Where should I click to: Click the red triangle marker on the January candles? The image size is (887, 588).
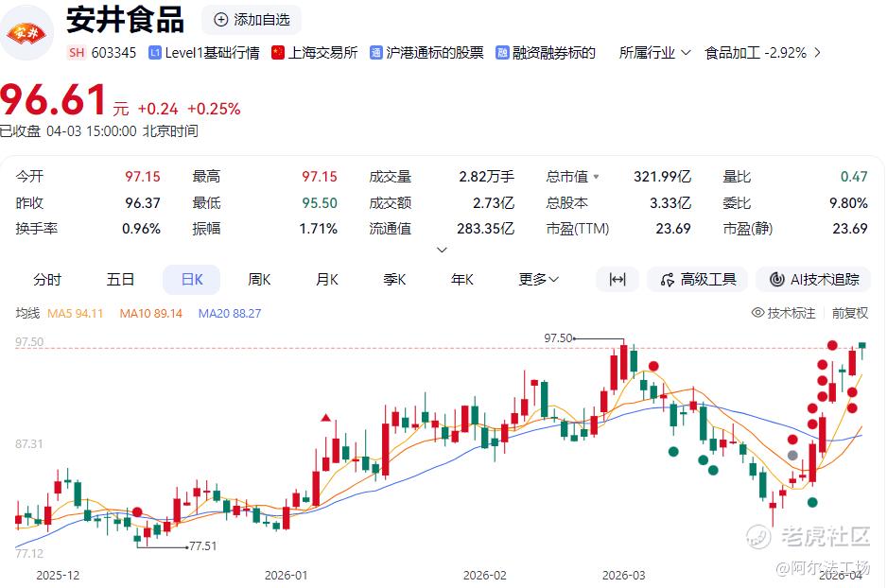326,418
